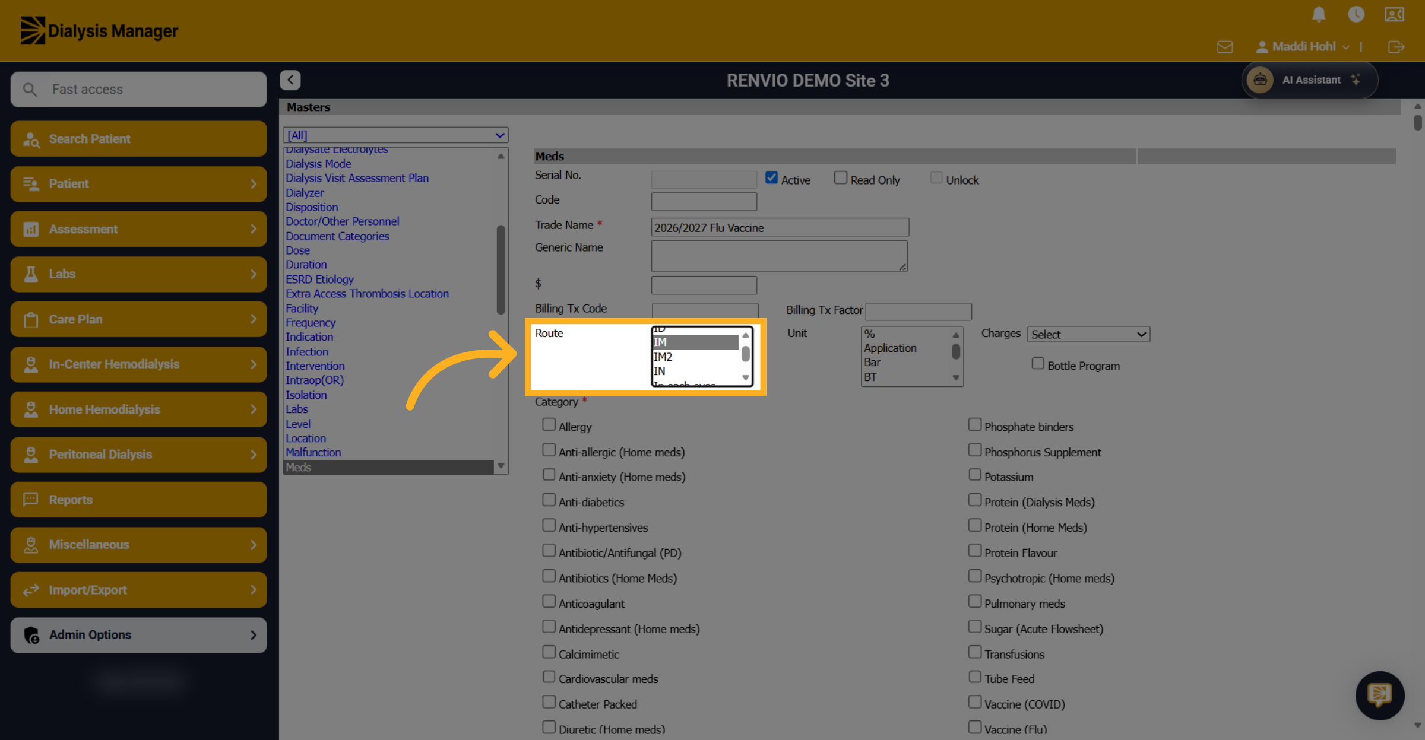
Task: Select IM2 in the Route list
Action: click(695, 357)
